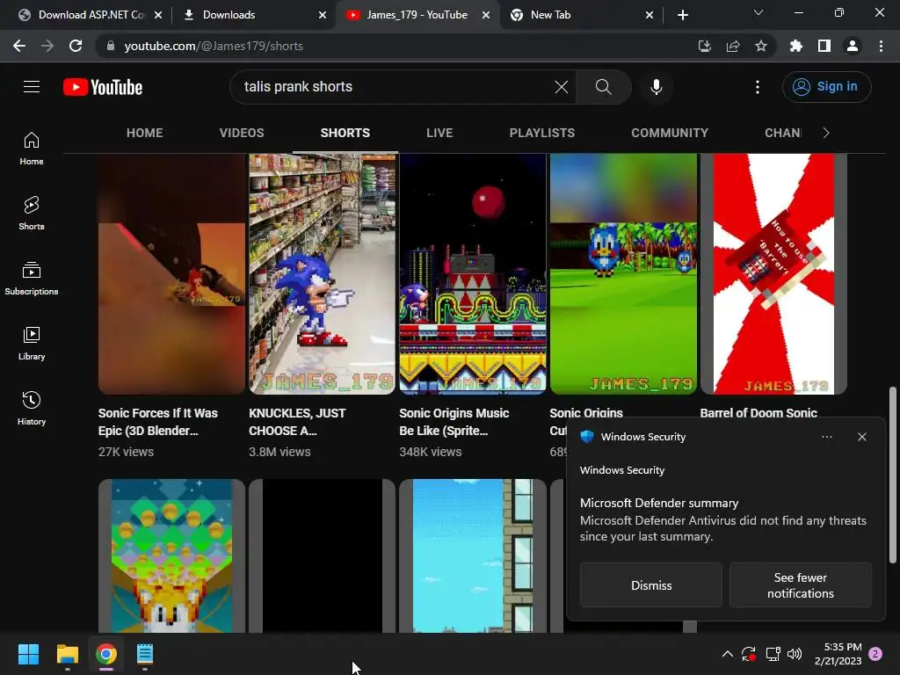Open Sonic Forces If It Was Epic title
Viewport: 900px width, 675px height.
[x=158, y=422]
